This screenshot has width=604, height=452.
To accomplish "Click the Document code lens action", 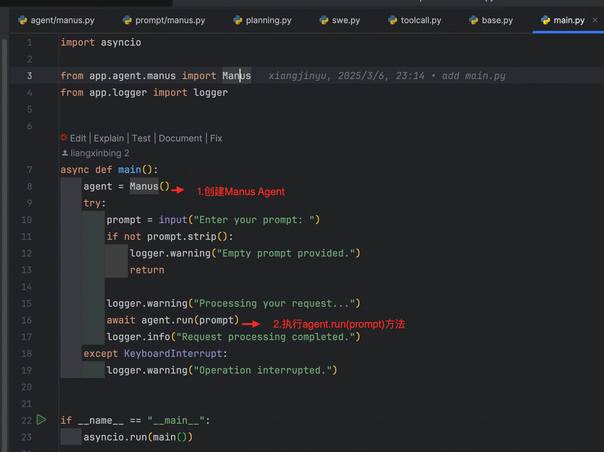I will pos(180,138).
